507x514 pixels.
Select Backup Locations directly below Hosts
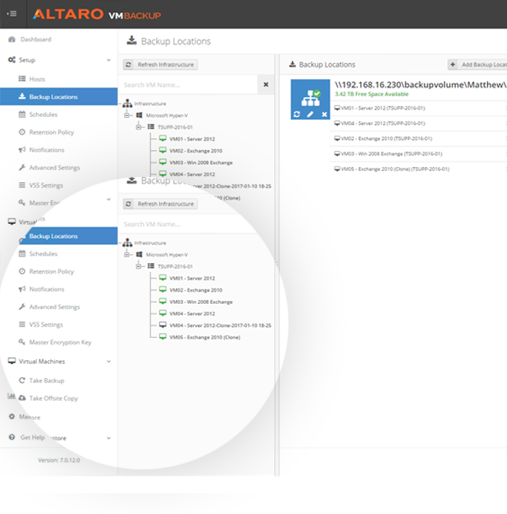[x=59, y=97]
